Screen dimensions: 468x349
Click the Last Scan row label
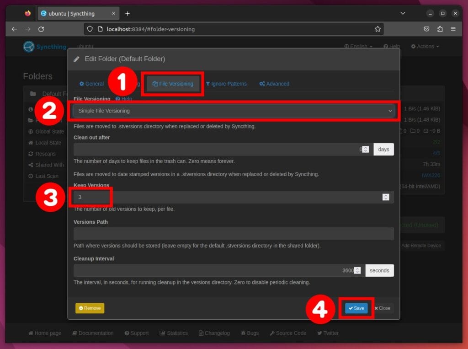47,176
